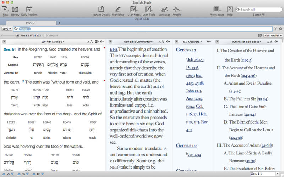The image size is (284, 177).
Task: Add a new tab with plus
Action: tap(59, 23)
